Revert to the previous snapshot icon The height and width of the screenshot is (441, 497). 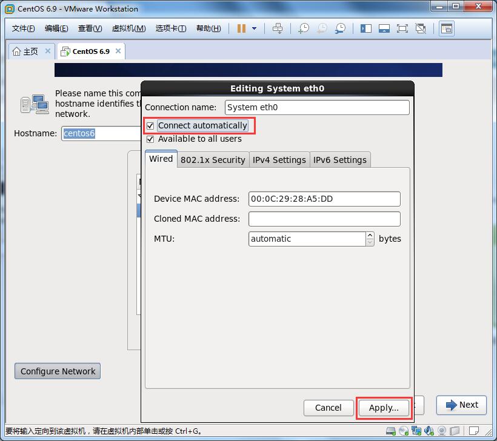322,28
